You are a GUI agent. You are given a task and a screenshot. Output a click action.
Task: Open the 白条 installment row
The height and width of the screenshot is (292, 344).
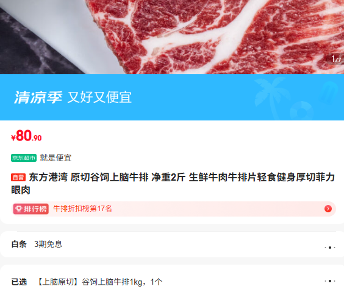172,245
